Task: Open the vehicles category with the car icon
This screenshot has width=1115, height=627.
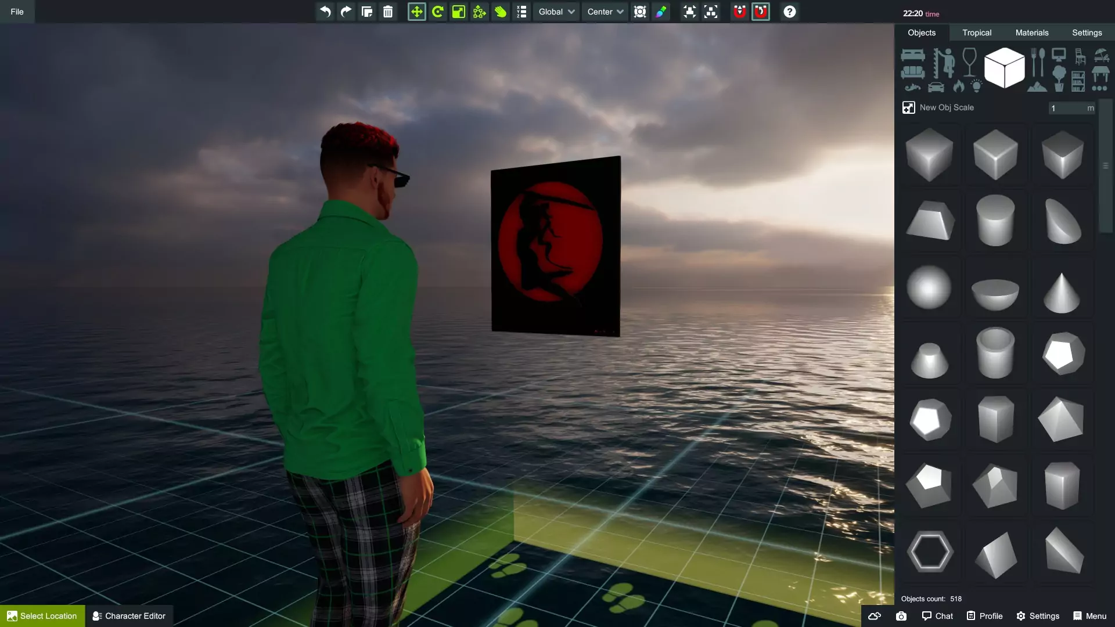Action: (936, 88)
